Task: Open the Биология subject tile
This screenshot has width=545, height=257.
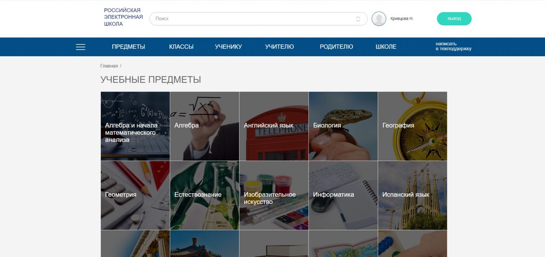Action: point(343,126)
